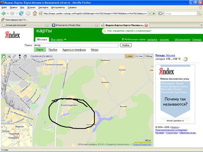Screen dimensions: 203x152
Task: Click the Firefox back arrow button
Action: coord(3,13)
